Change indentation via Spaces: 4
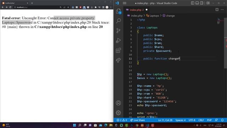This screenshot has width=227, height=128. click(181, 120)
